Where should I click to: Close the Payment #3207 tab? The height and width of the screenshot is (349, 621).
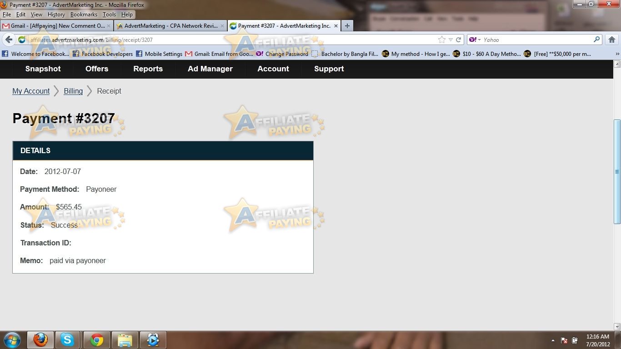point(336,26)
